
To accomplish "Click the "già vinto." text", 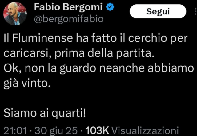I will (x=27, y=84).
